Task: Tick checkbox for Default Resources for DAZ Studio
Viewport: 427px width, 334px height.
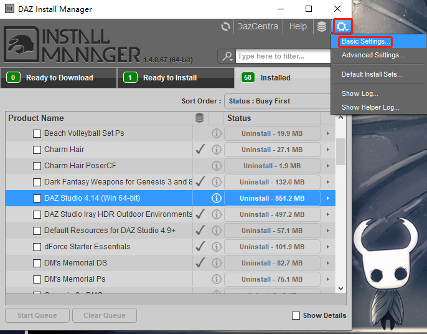Action: point(37,231)
